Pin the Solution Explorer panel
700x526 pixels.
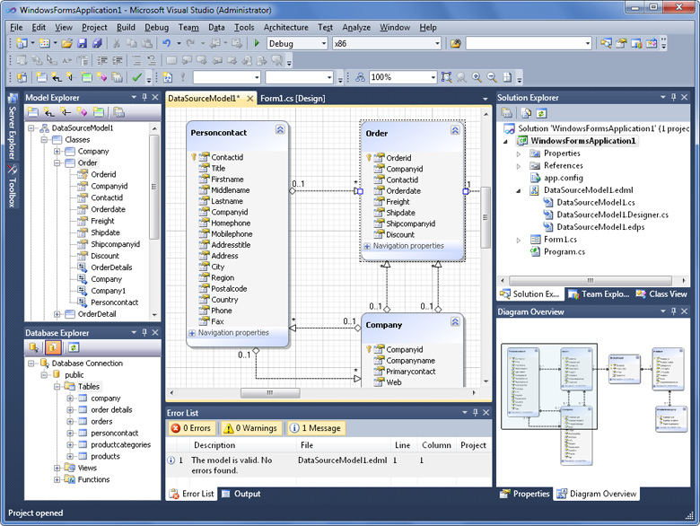(x=673, y=97)
